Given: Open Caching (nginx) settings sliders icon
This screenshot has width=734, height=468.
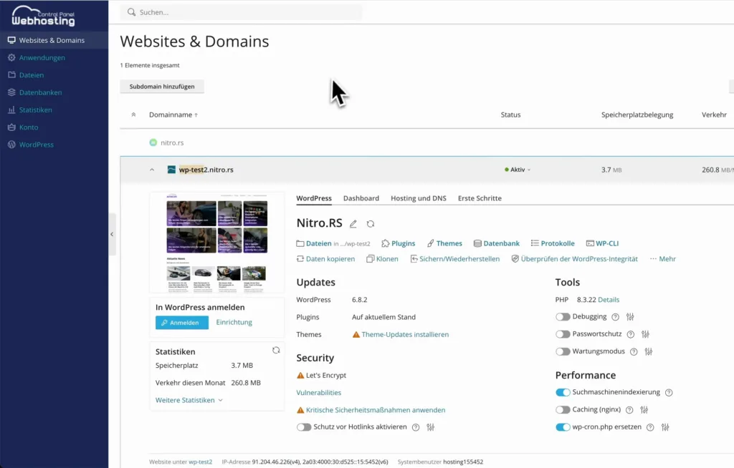Looking at the screenshot, I should [x=644, y=410].
